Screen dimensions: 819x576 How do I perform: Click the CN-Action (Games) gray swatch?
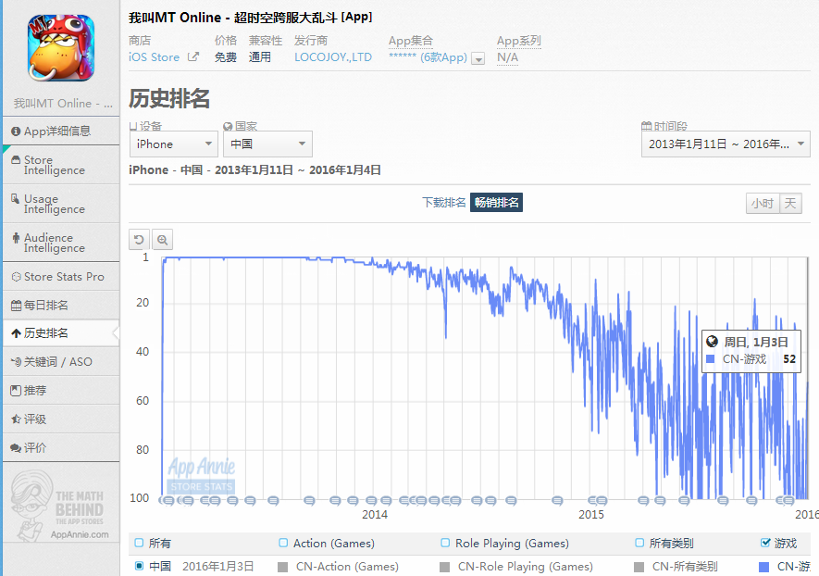pyautogui.click(x=282, y=567)
